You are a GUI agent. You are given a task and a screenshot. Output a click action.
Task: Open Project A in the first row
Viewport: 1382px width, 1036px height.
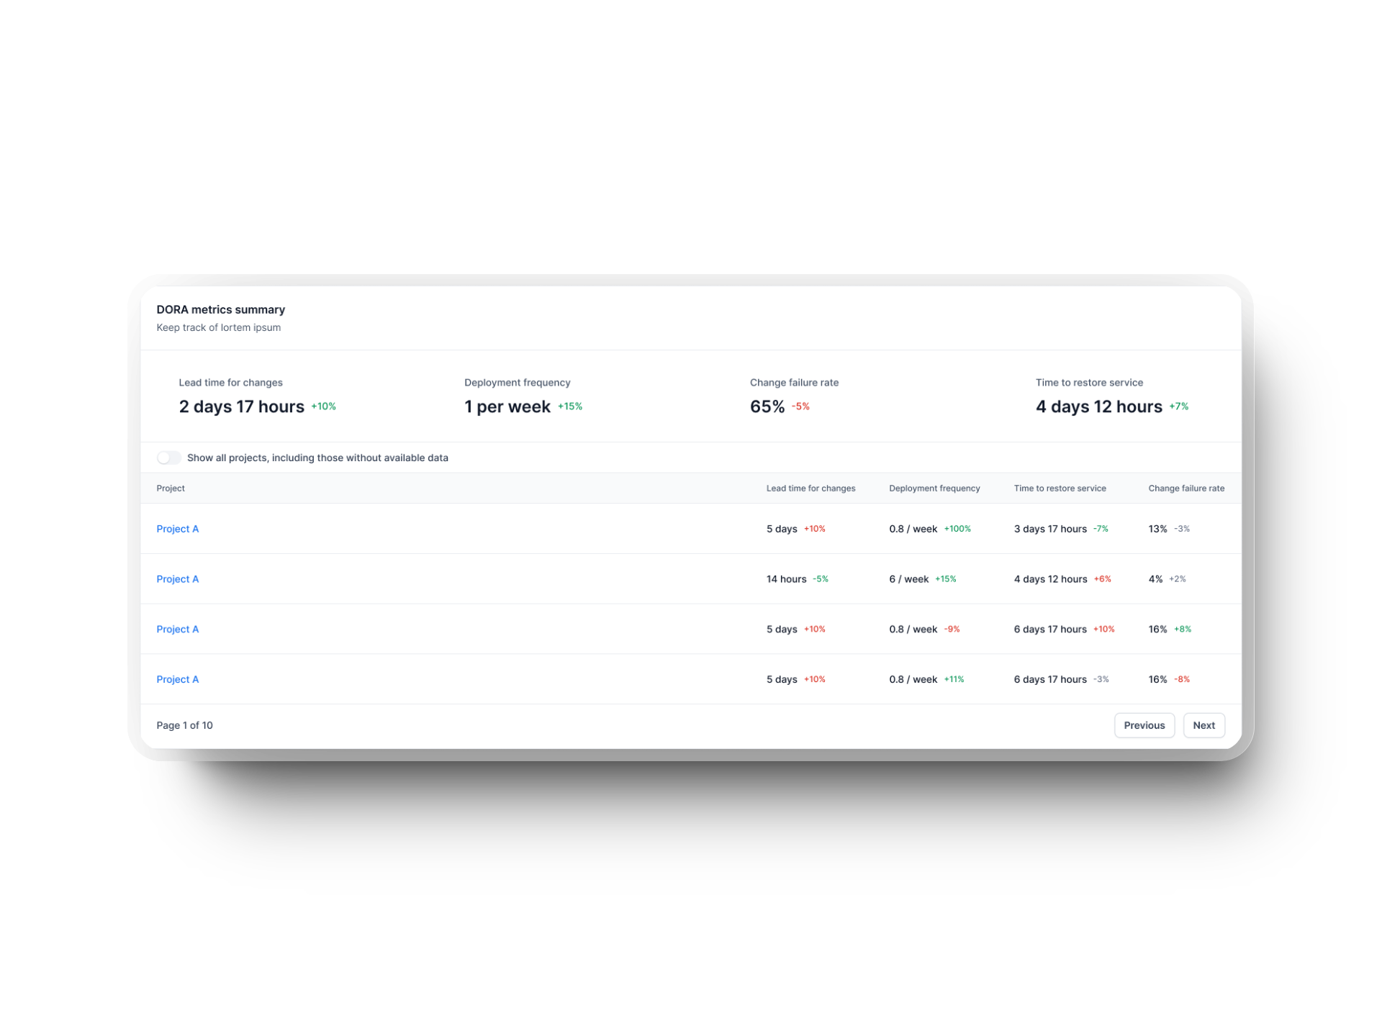pyautogui.click(x=177, y=528)
